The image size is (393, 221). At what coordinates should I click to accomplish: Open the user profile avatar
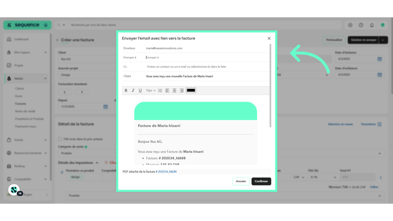(x=383, y=25)
